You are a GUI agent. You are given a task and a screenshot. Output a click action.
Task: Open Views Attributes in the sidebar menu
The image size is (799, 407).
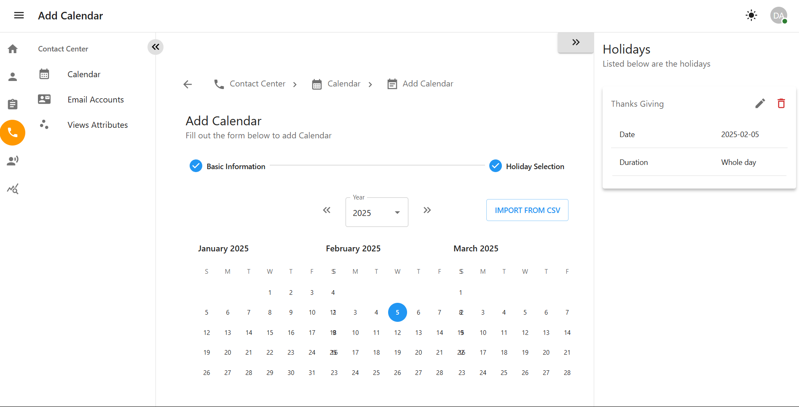click(x=97, y=125)
